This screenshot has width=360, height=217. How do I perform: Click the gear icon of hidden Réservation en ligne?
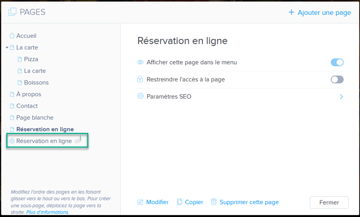[11, 141]
